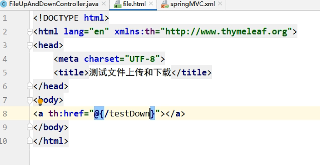
Task: Click the XML file icon on the springMVC.xml tab
Action: point(165,4)
